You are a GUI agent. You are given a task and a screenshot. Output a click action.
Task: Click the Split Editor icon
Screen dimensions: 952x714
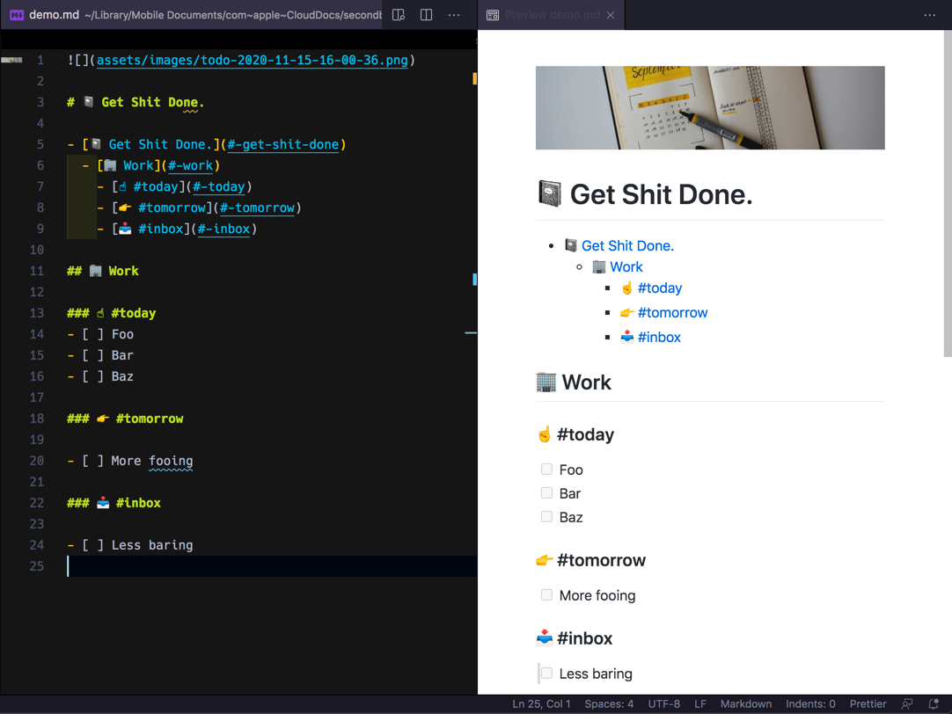click(427, 15)
